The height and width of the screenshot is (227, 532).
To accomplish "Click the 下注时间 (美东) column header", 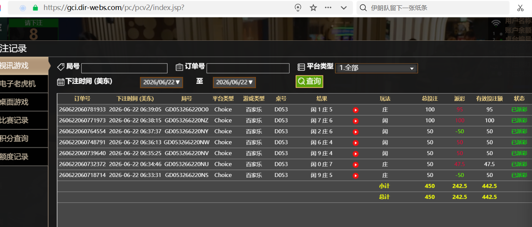I will tap(135, 98).
